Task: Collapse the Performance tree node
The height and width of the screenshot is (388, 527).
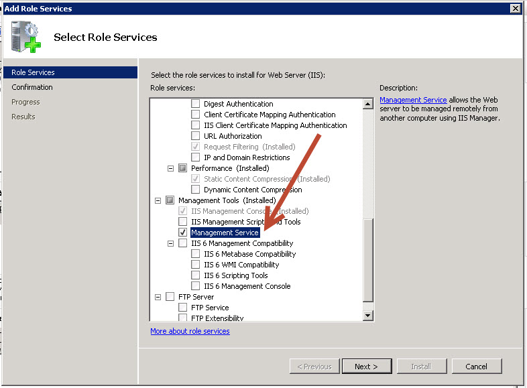Action: tap(171, 168)
